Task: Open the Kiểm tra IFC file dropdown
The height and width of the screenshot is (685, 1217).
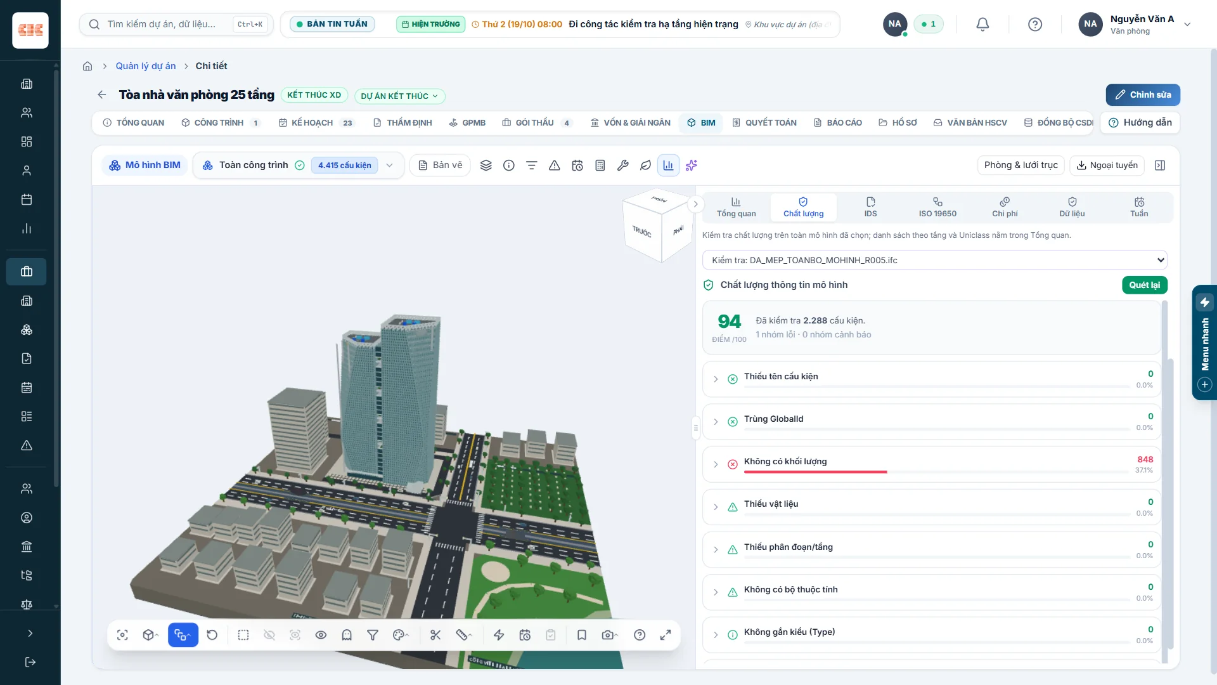Action: (935, 260)
